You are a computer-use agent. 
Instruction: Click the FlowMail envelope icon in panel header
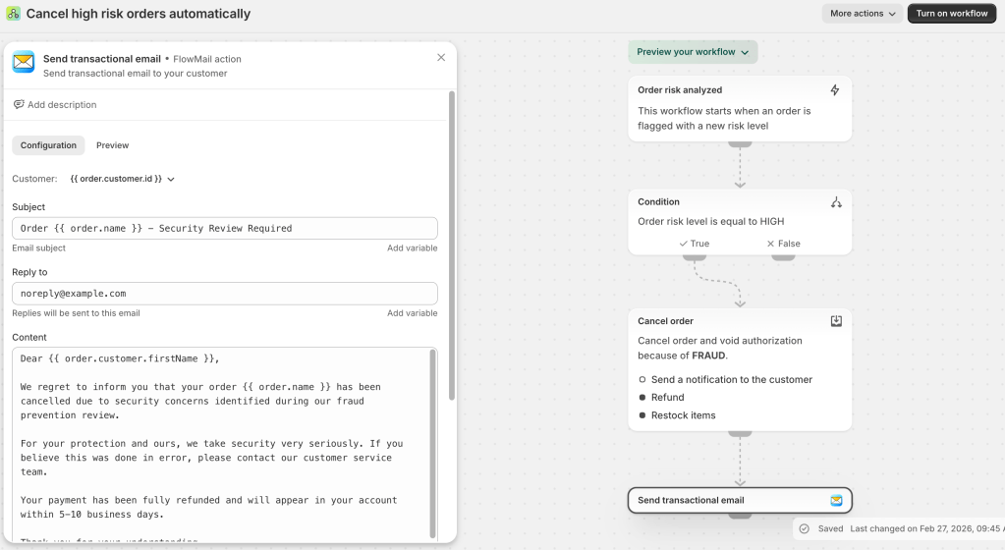23,63
